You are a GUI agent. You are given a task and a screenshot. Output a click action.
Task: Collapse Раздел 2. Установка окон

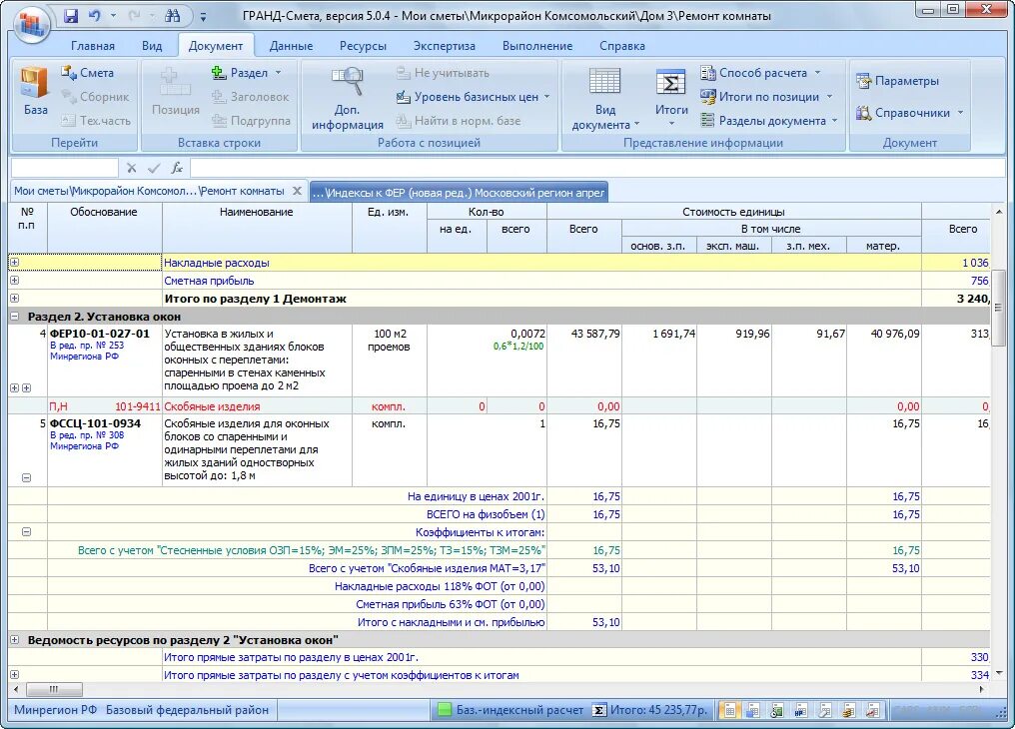pyautogui.click(x=14, y=317)
